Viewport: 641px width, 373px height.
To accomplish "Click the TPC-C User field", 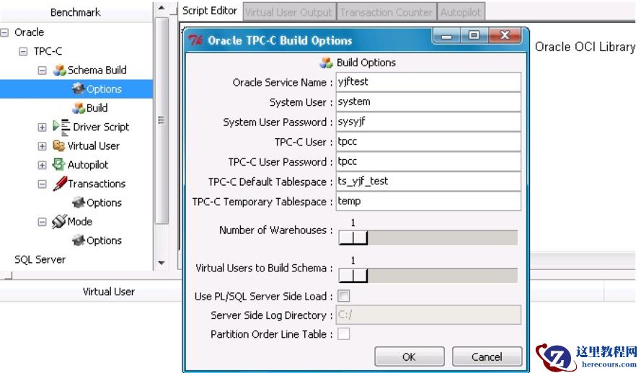I will [428, 142].
